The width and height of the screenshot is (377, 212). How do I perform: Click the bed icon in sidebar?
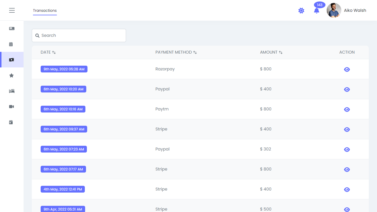pos(12,91)
